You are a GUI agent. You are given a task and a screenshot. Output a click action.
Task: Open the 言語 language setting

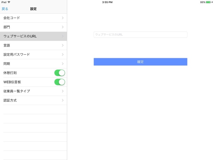(33, 45)
